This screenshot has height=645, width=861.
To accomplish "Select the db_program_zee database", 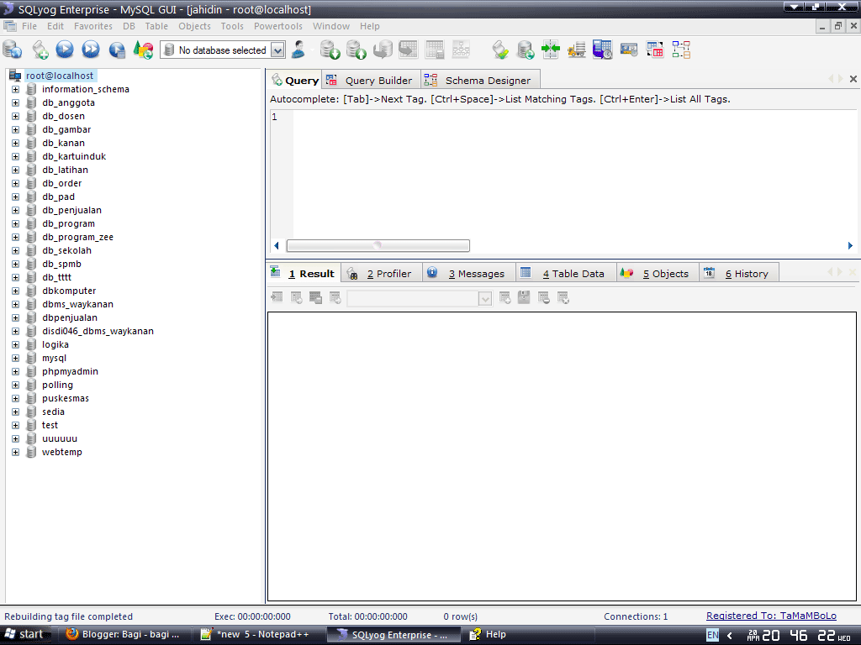I will tap(77, 237).
